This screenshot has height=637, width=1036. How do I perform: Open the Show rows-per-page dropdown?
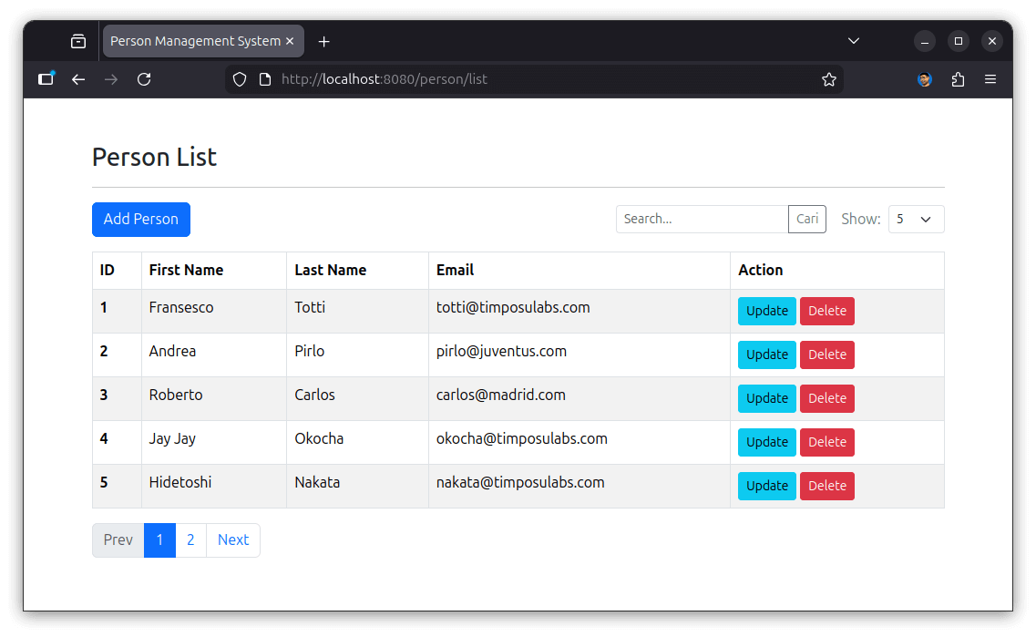916,219
